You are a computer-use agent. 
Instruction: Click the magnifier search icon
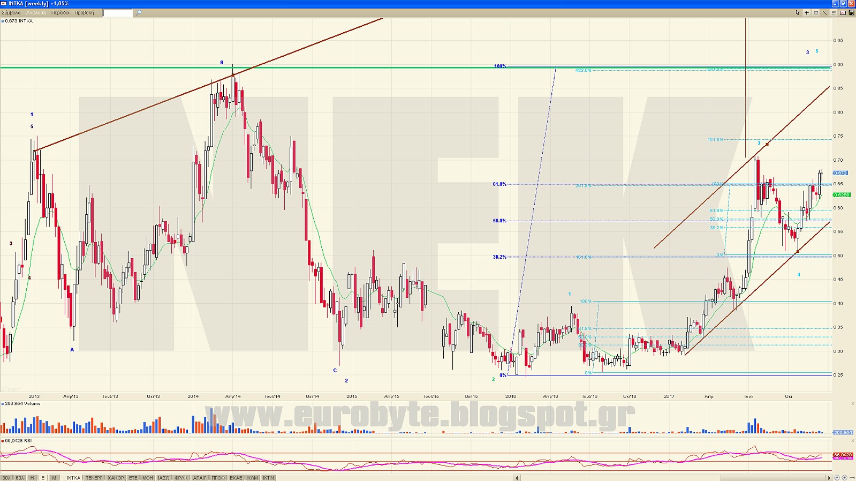point(139,12)
